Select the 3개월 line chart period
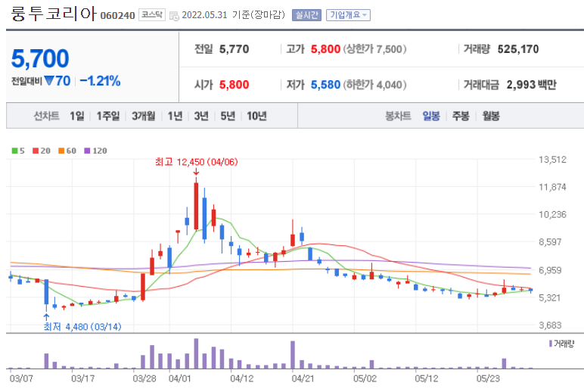Screen dimensions: 584x392 pos(144,116)
